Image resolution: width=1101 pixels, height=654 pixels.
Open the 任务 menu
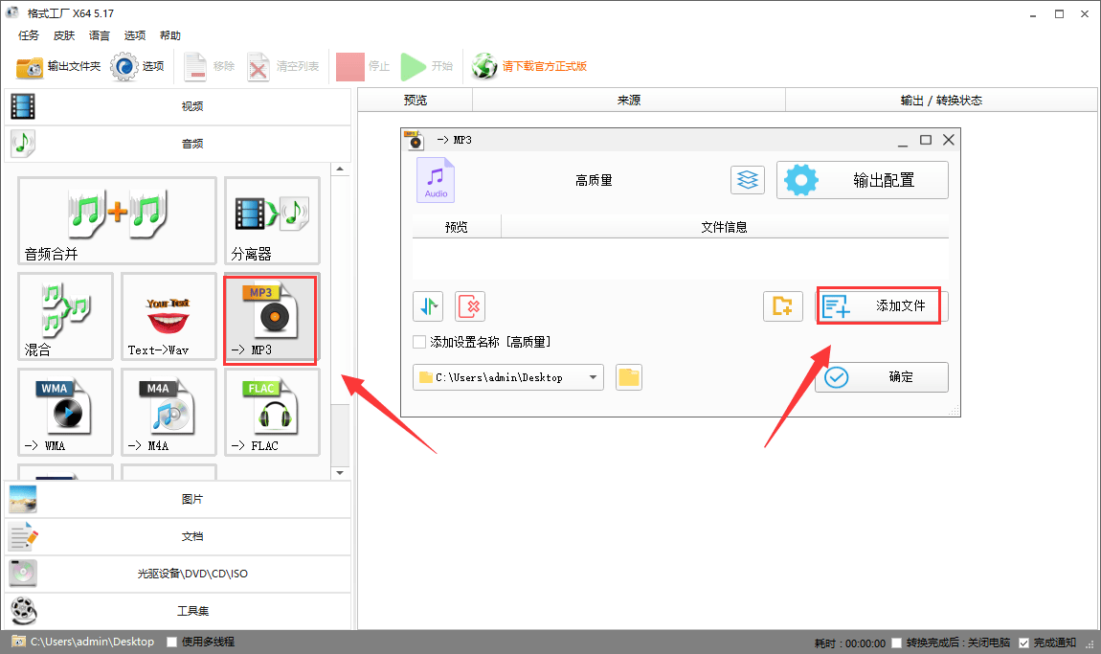tap(28, 35)
